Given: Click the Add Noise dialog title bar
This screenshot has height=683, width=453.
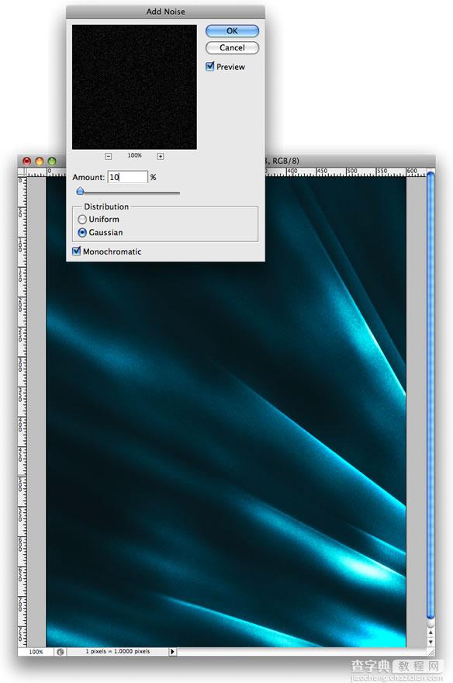Looking at the screenshot, I should click(165, 12).
